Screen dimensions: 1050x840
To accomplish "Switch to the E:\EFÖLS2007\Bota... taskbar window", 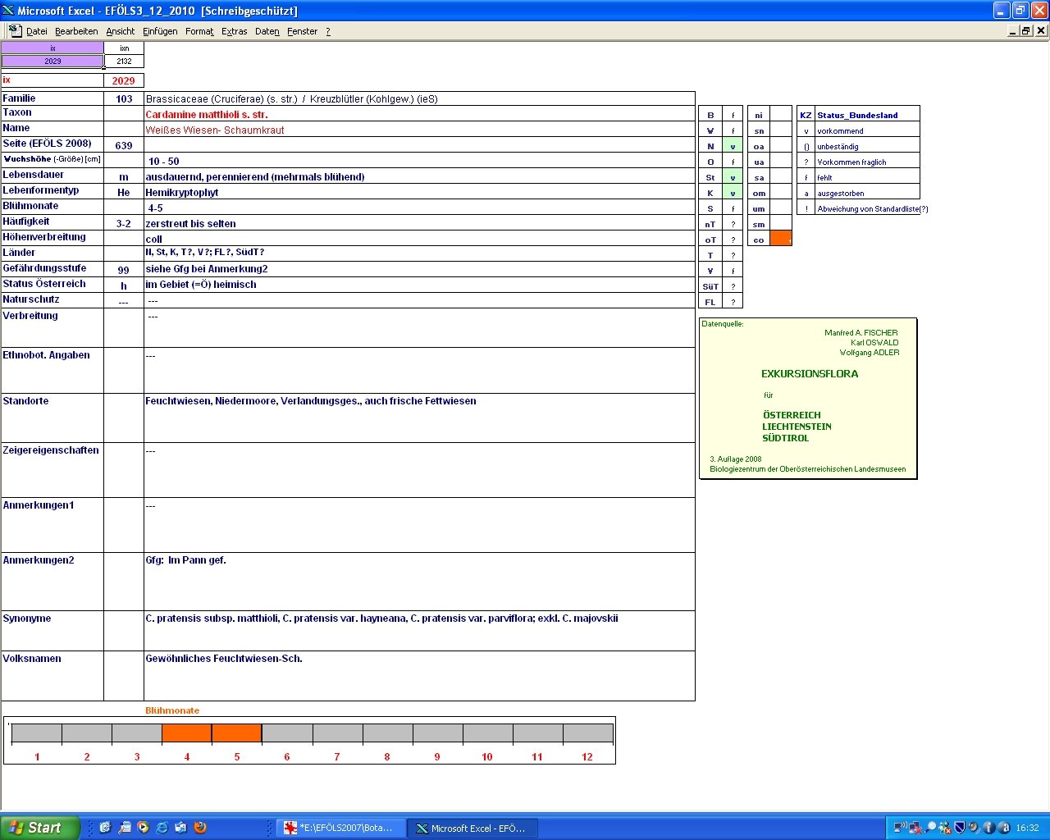I will 340,829.
